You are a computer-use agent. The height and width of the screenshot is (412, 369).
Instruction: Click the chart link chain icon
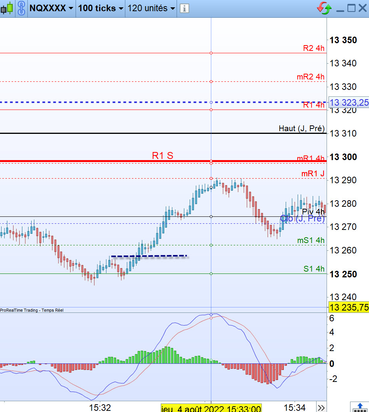click(x=21, y=8)
